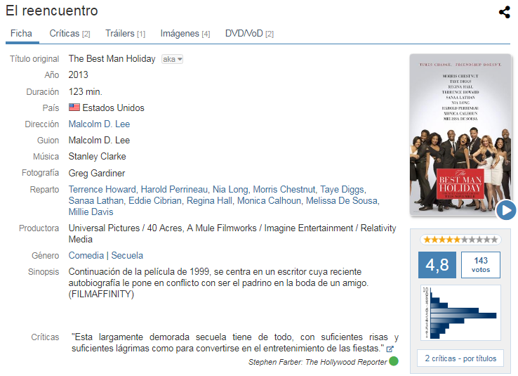The image size is (518, 376).
Task: Expand the aka alternate titles dropdown
Action: tap(172, 59)
